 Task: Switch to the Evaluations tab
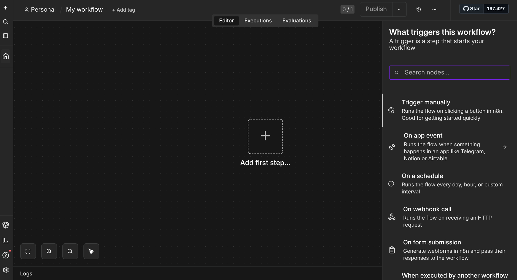(x=297, y=21)
